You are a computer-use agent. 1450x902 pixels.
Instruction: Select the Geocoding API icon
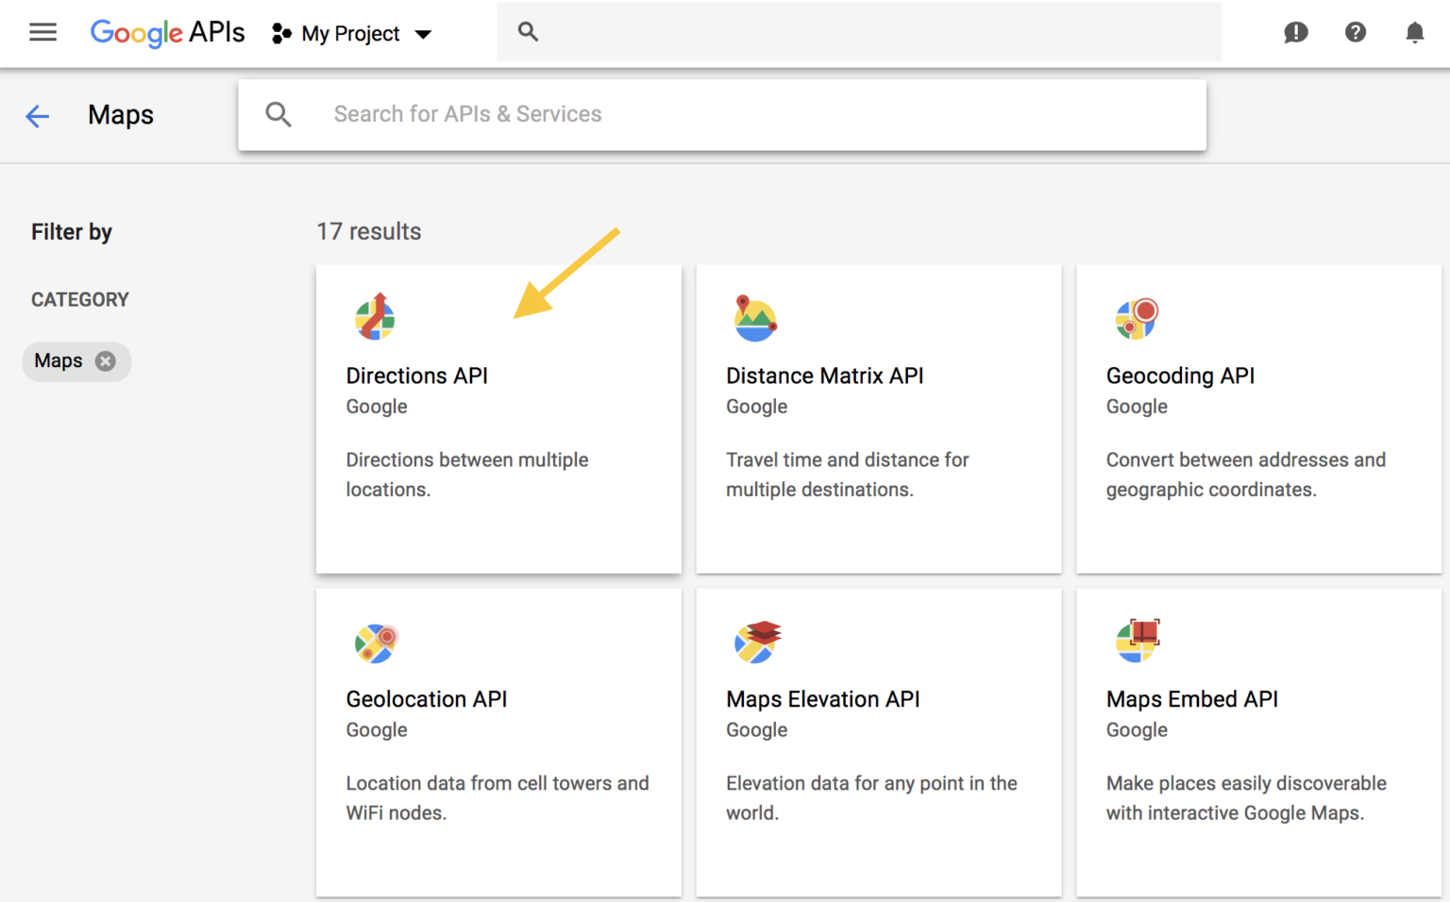(x=1136, y=318)
